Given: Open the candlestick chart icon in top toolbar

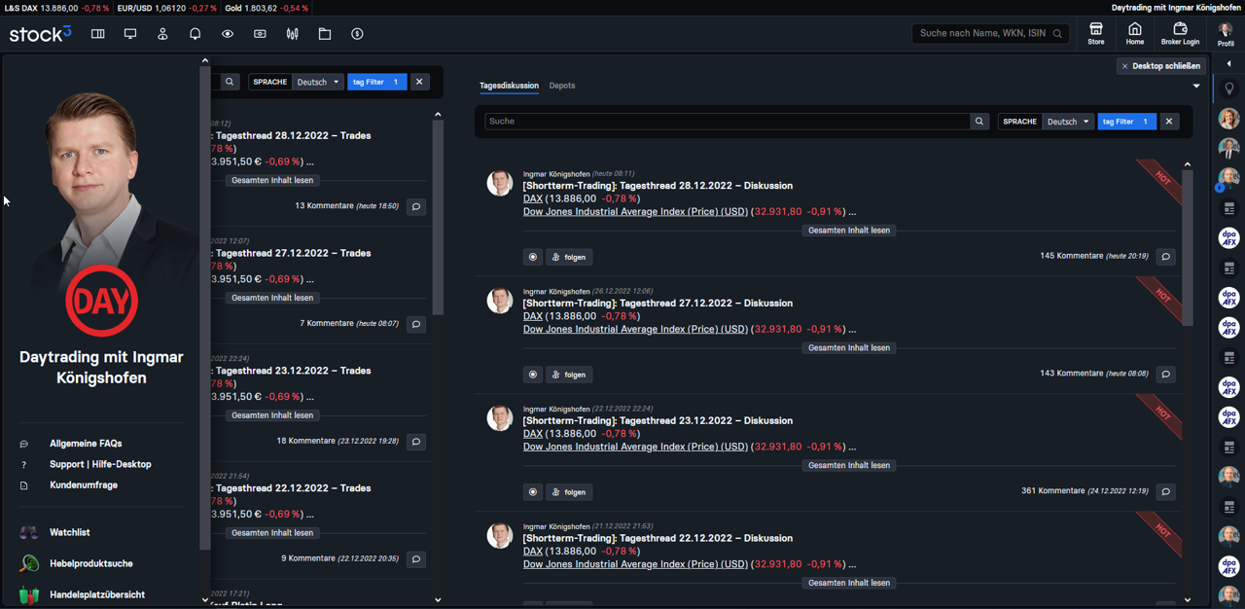Looking at the screenshot, I should pos(293,34).
